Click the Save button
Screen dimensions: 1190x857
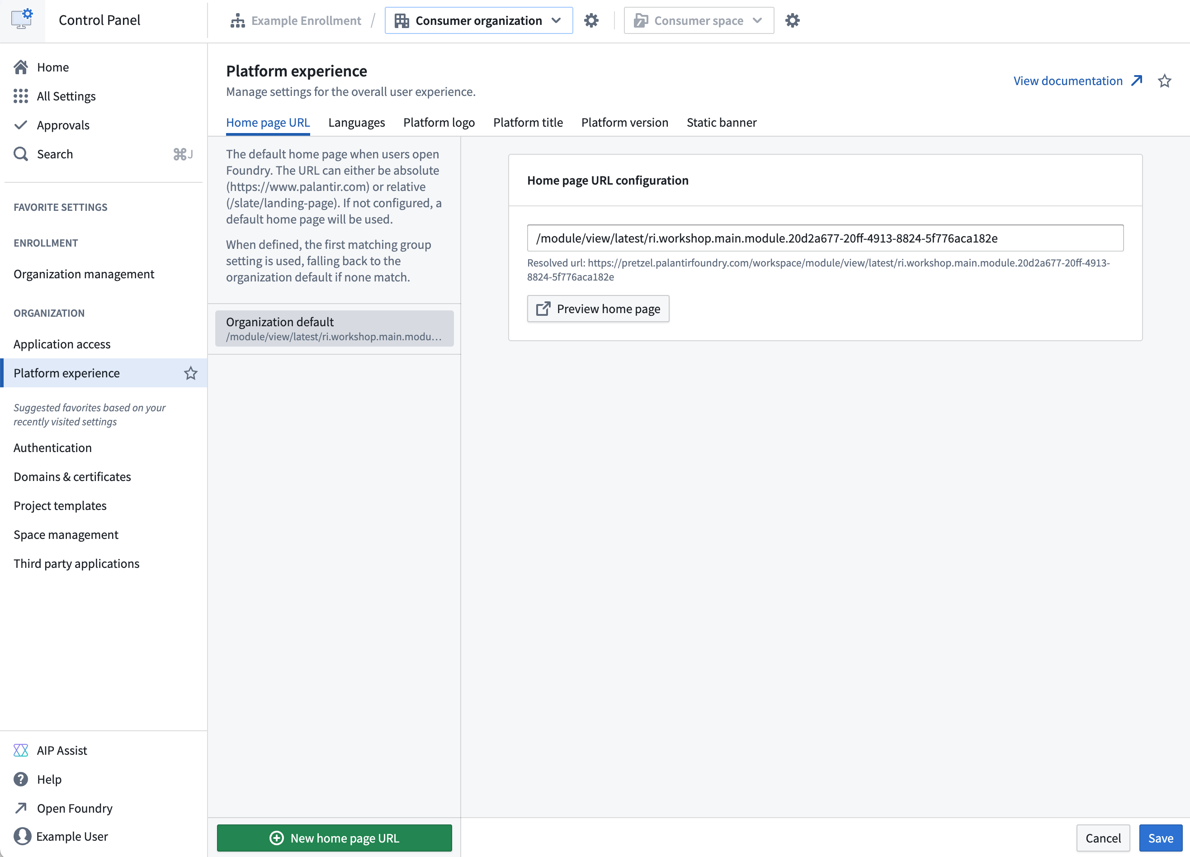(1160, 838)
